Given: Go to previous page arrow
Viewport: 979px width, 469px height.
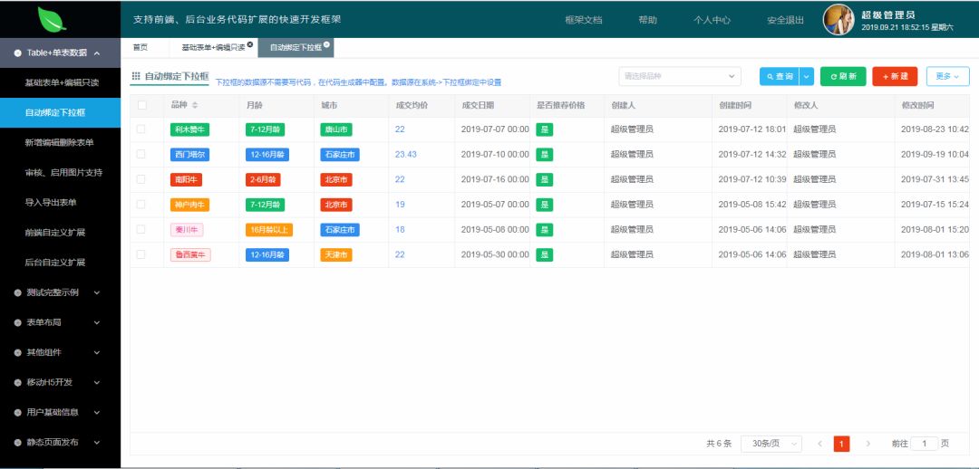Looking at the screenshot, I should point(819,444).
